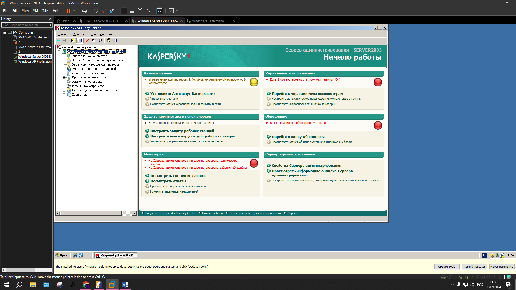Screen dimensions: 516x290
Task: Expand the Управляемые компьютеры node
Action: pyautogui.click(x=64, y=56)
